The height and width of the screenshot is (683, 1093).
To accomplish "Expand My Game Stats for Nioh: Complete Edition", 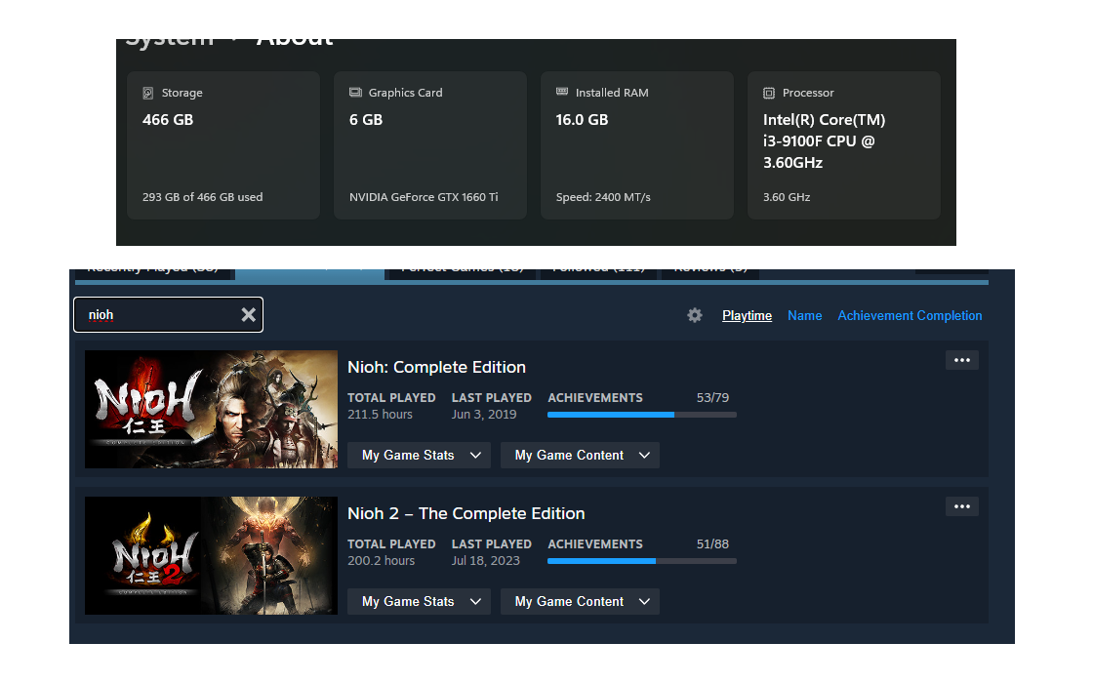I will click(x=419, y=455).
